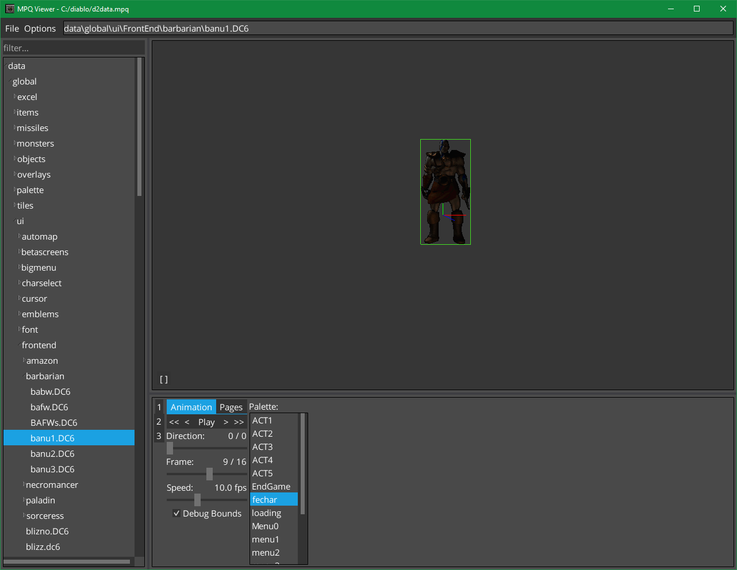Step back one frame with < button
This screenshot has width=737, height=570.
tap(187, 422)
